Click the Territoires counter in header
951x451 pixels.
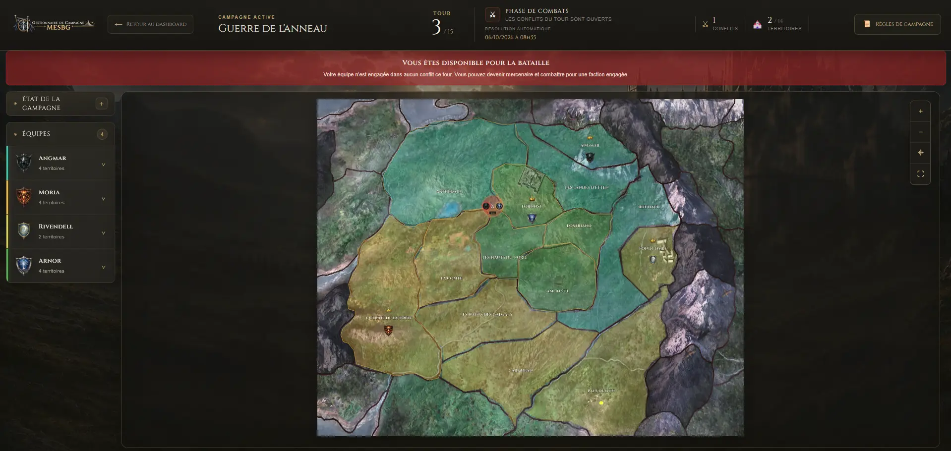777,24
